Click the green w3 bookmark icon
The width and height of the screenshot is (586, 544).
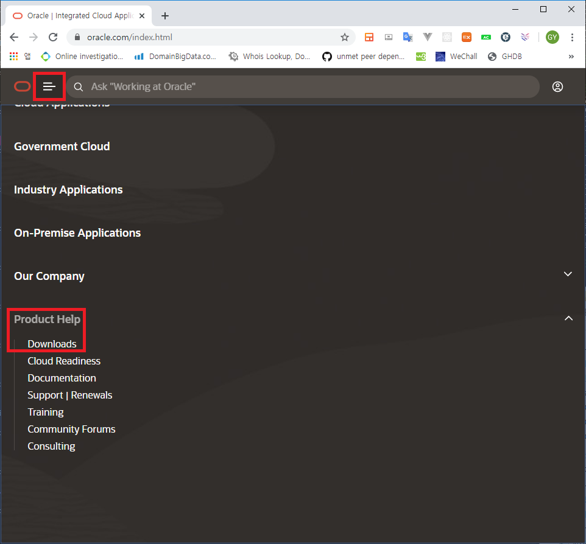tap(421, 57)
